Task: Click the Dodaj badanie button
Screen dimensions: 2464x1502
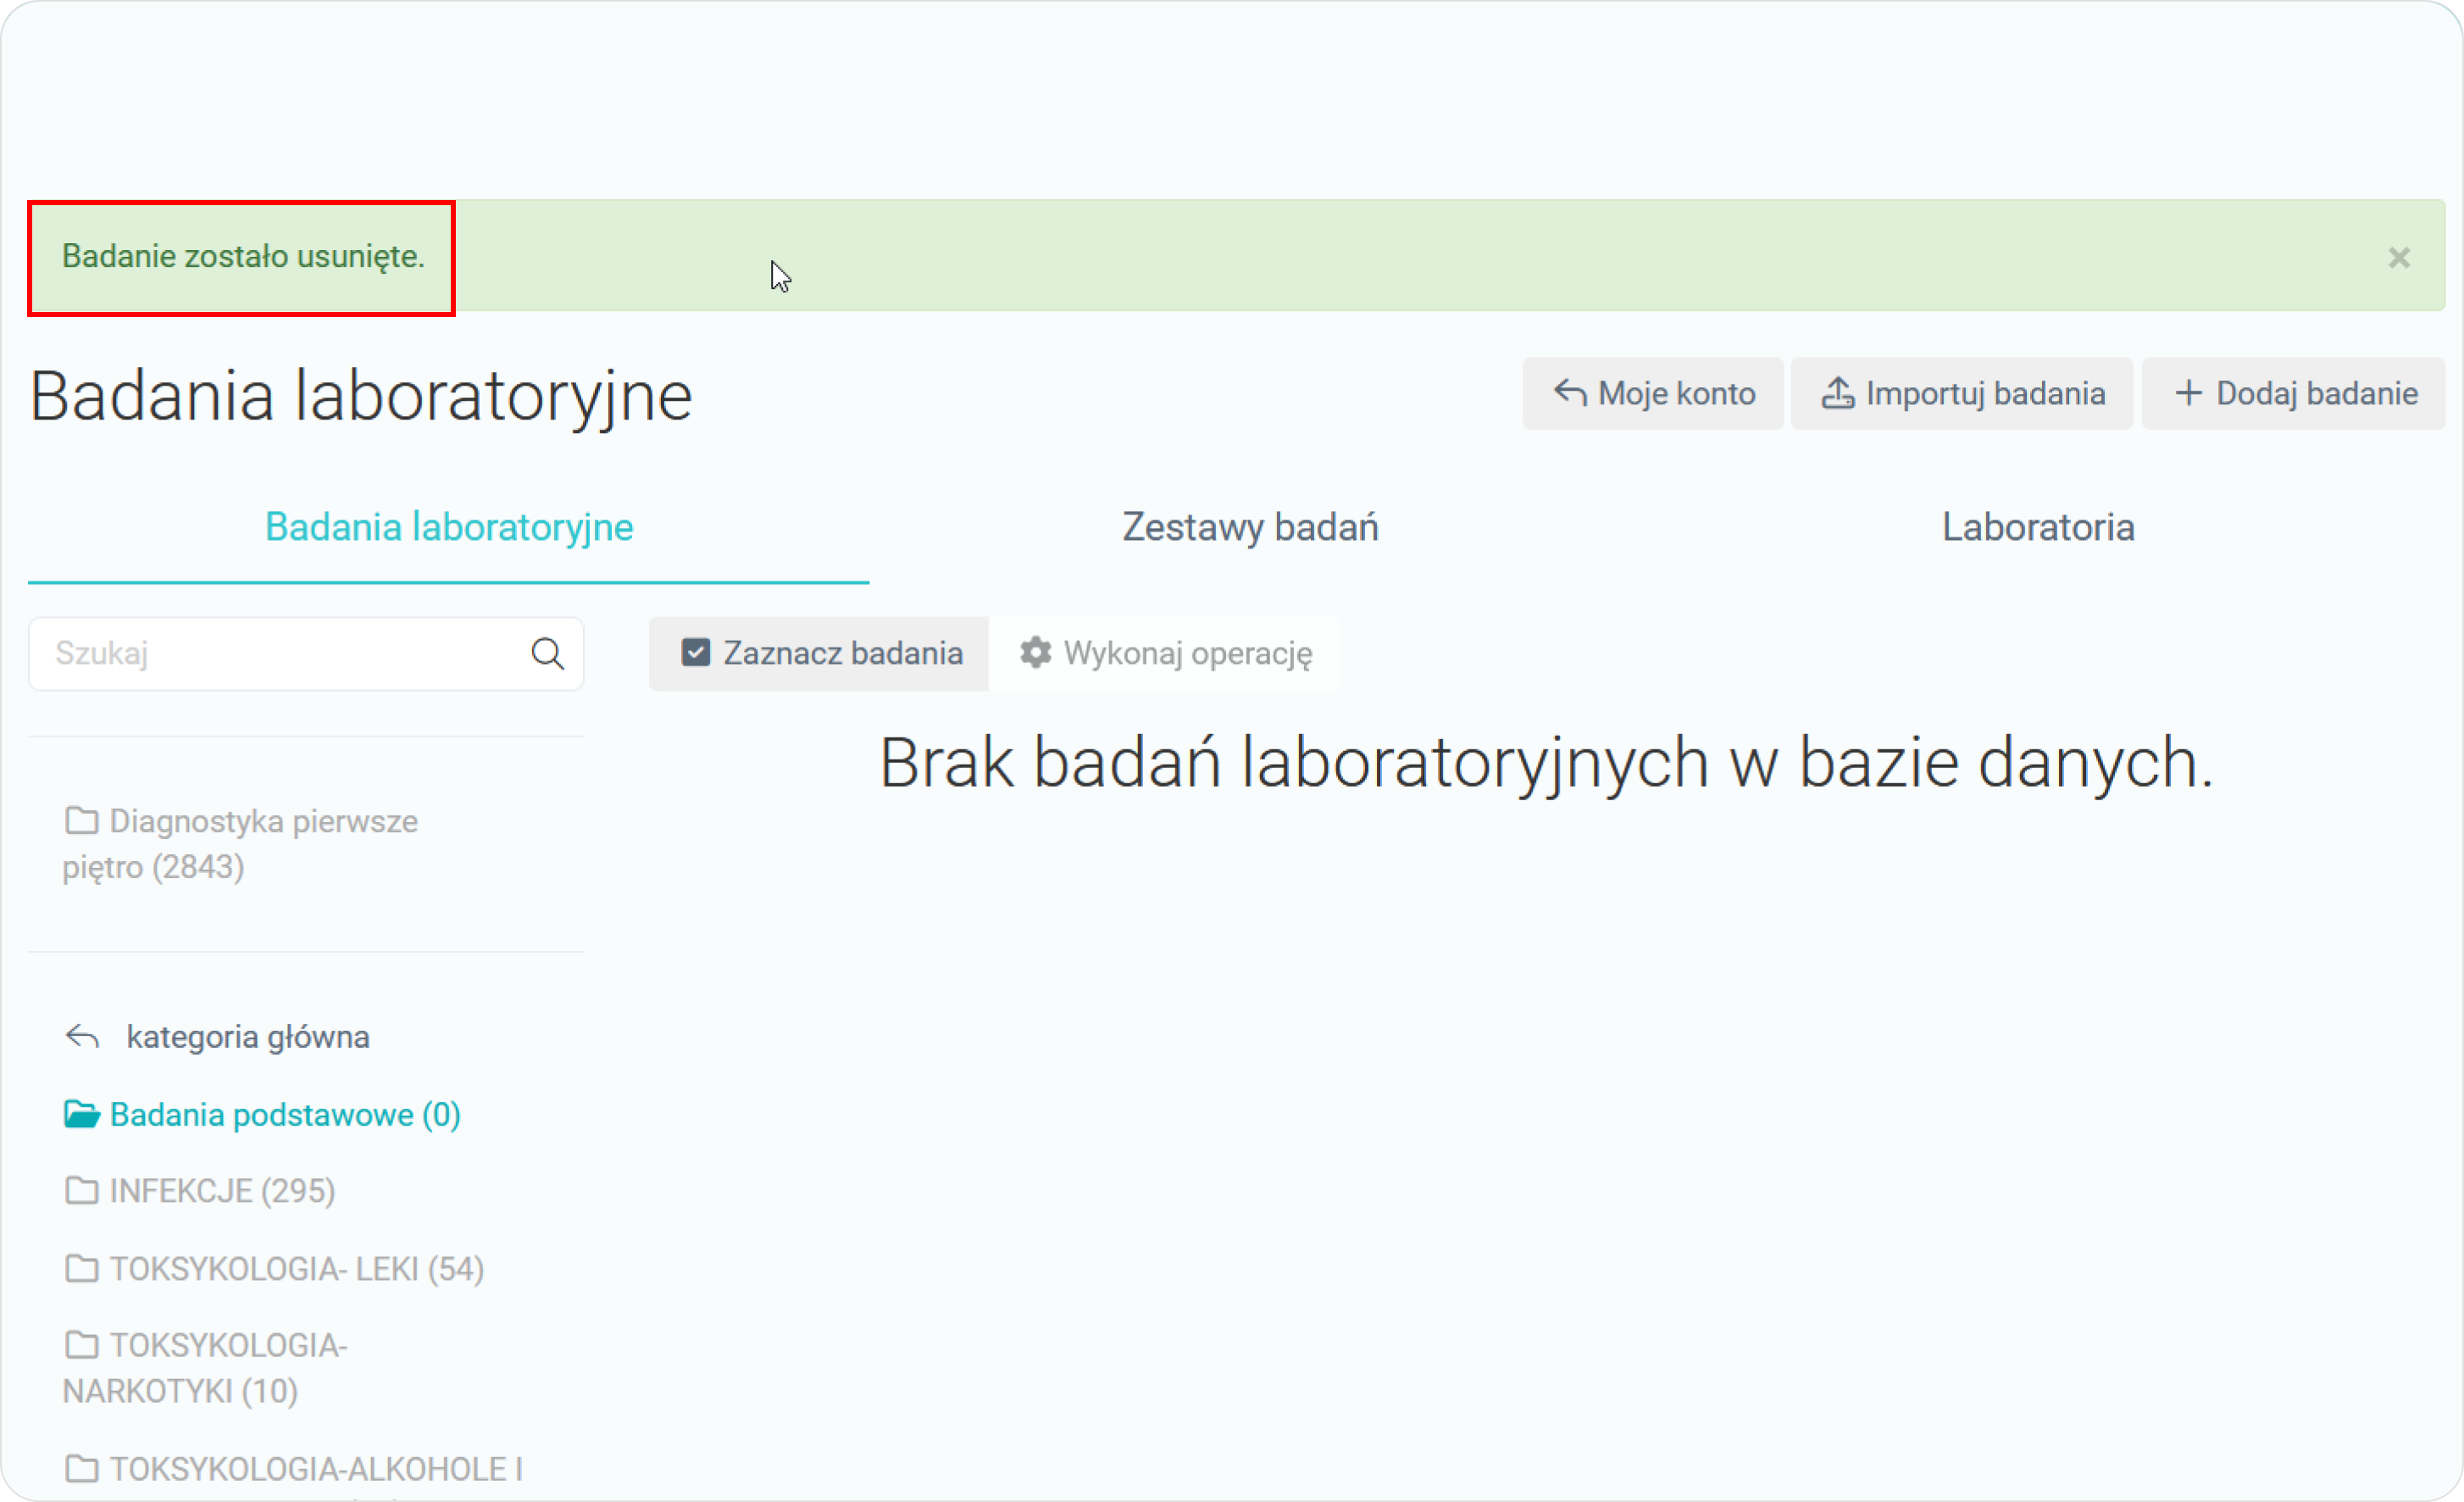Action: pos(2293,393)
